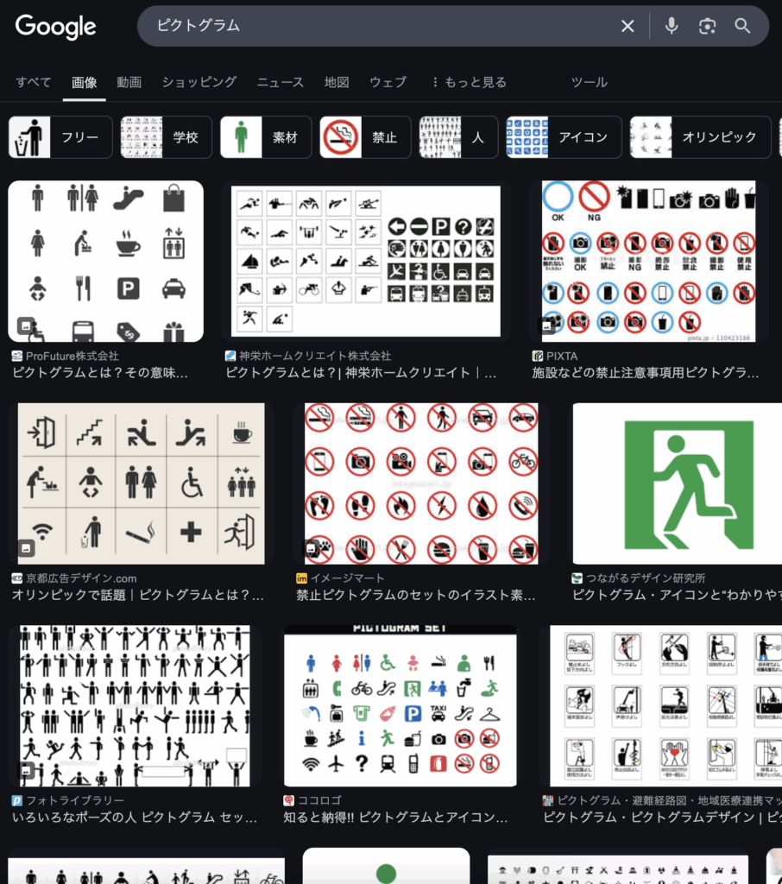Open the ツール options
Viewport: 782px width, 884px height.
[x=590, y=82]
